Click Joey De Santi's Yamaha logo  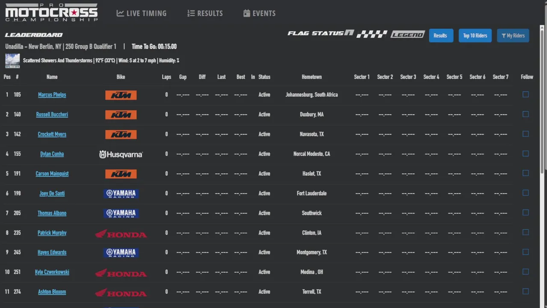121,193
